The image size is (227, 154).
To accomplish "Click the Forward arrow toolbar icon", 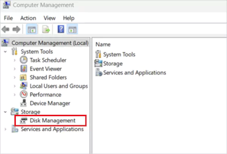I will pyautogui.click(x=16, y=29).
